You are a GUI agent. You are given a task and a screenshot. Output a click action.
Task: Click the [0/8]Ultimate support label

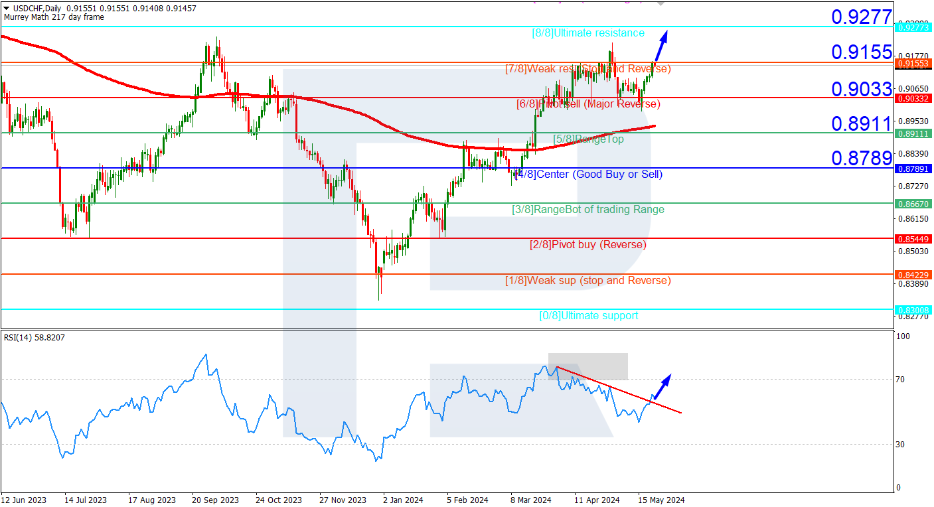click(589, 316)
